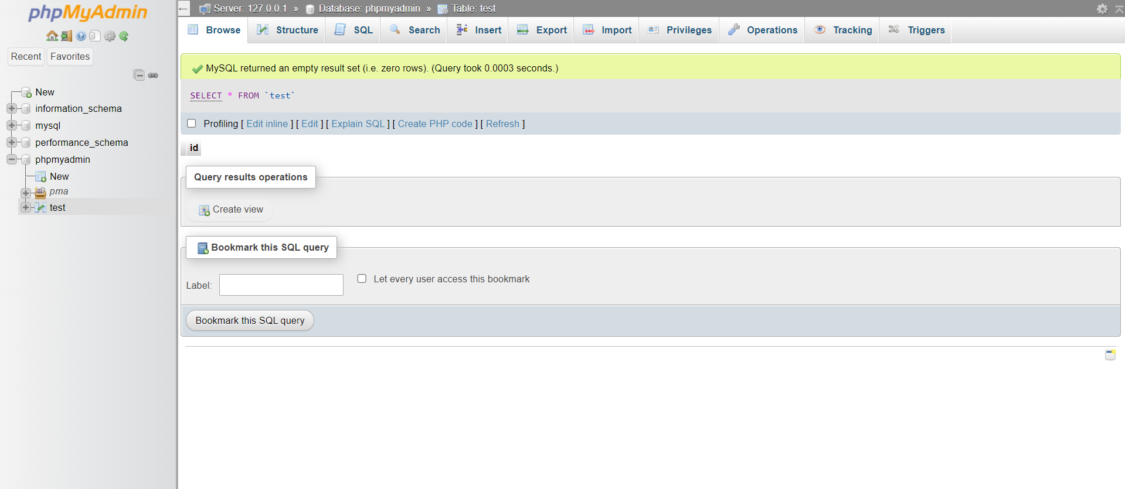1125x489 pixels.
Task: Expand the pma table group
Action: pos(25,193)
